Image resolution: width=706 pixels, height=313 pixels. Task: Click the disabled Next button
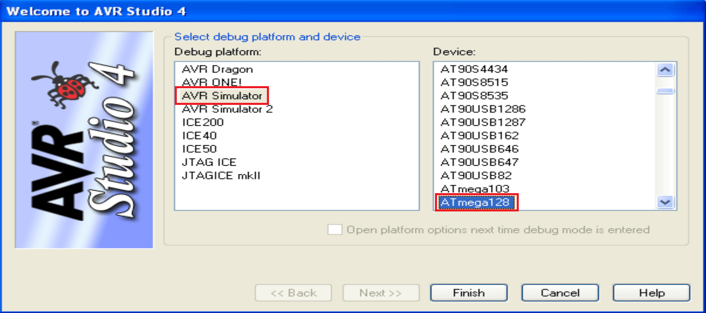(381, 293)
